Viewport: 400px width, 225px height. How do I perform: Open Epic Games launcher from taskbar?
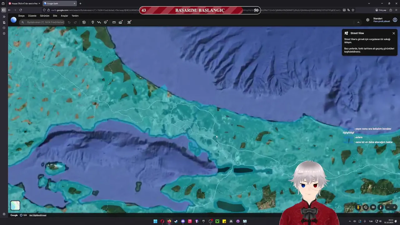pos(203,221)
